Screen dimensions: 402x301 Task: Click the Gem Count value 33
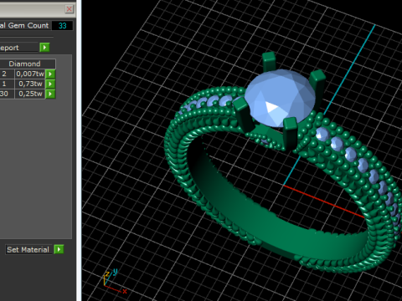[x=62, y=26]
